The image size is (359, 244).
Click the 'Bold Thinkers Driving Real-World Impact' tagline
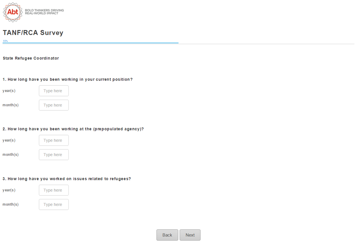44,12
